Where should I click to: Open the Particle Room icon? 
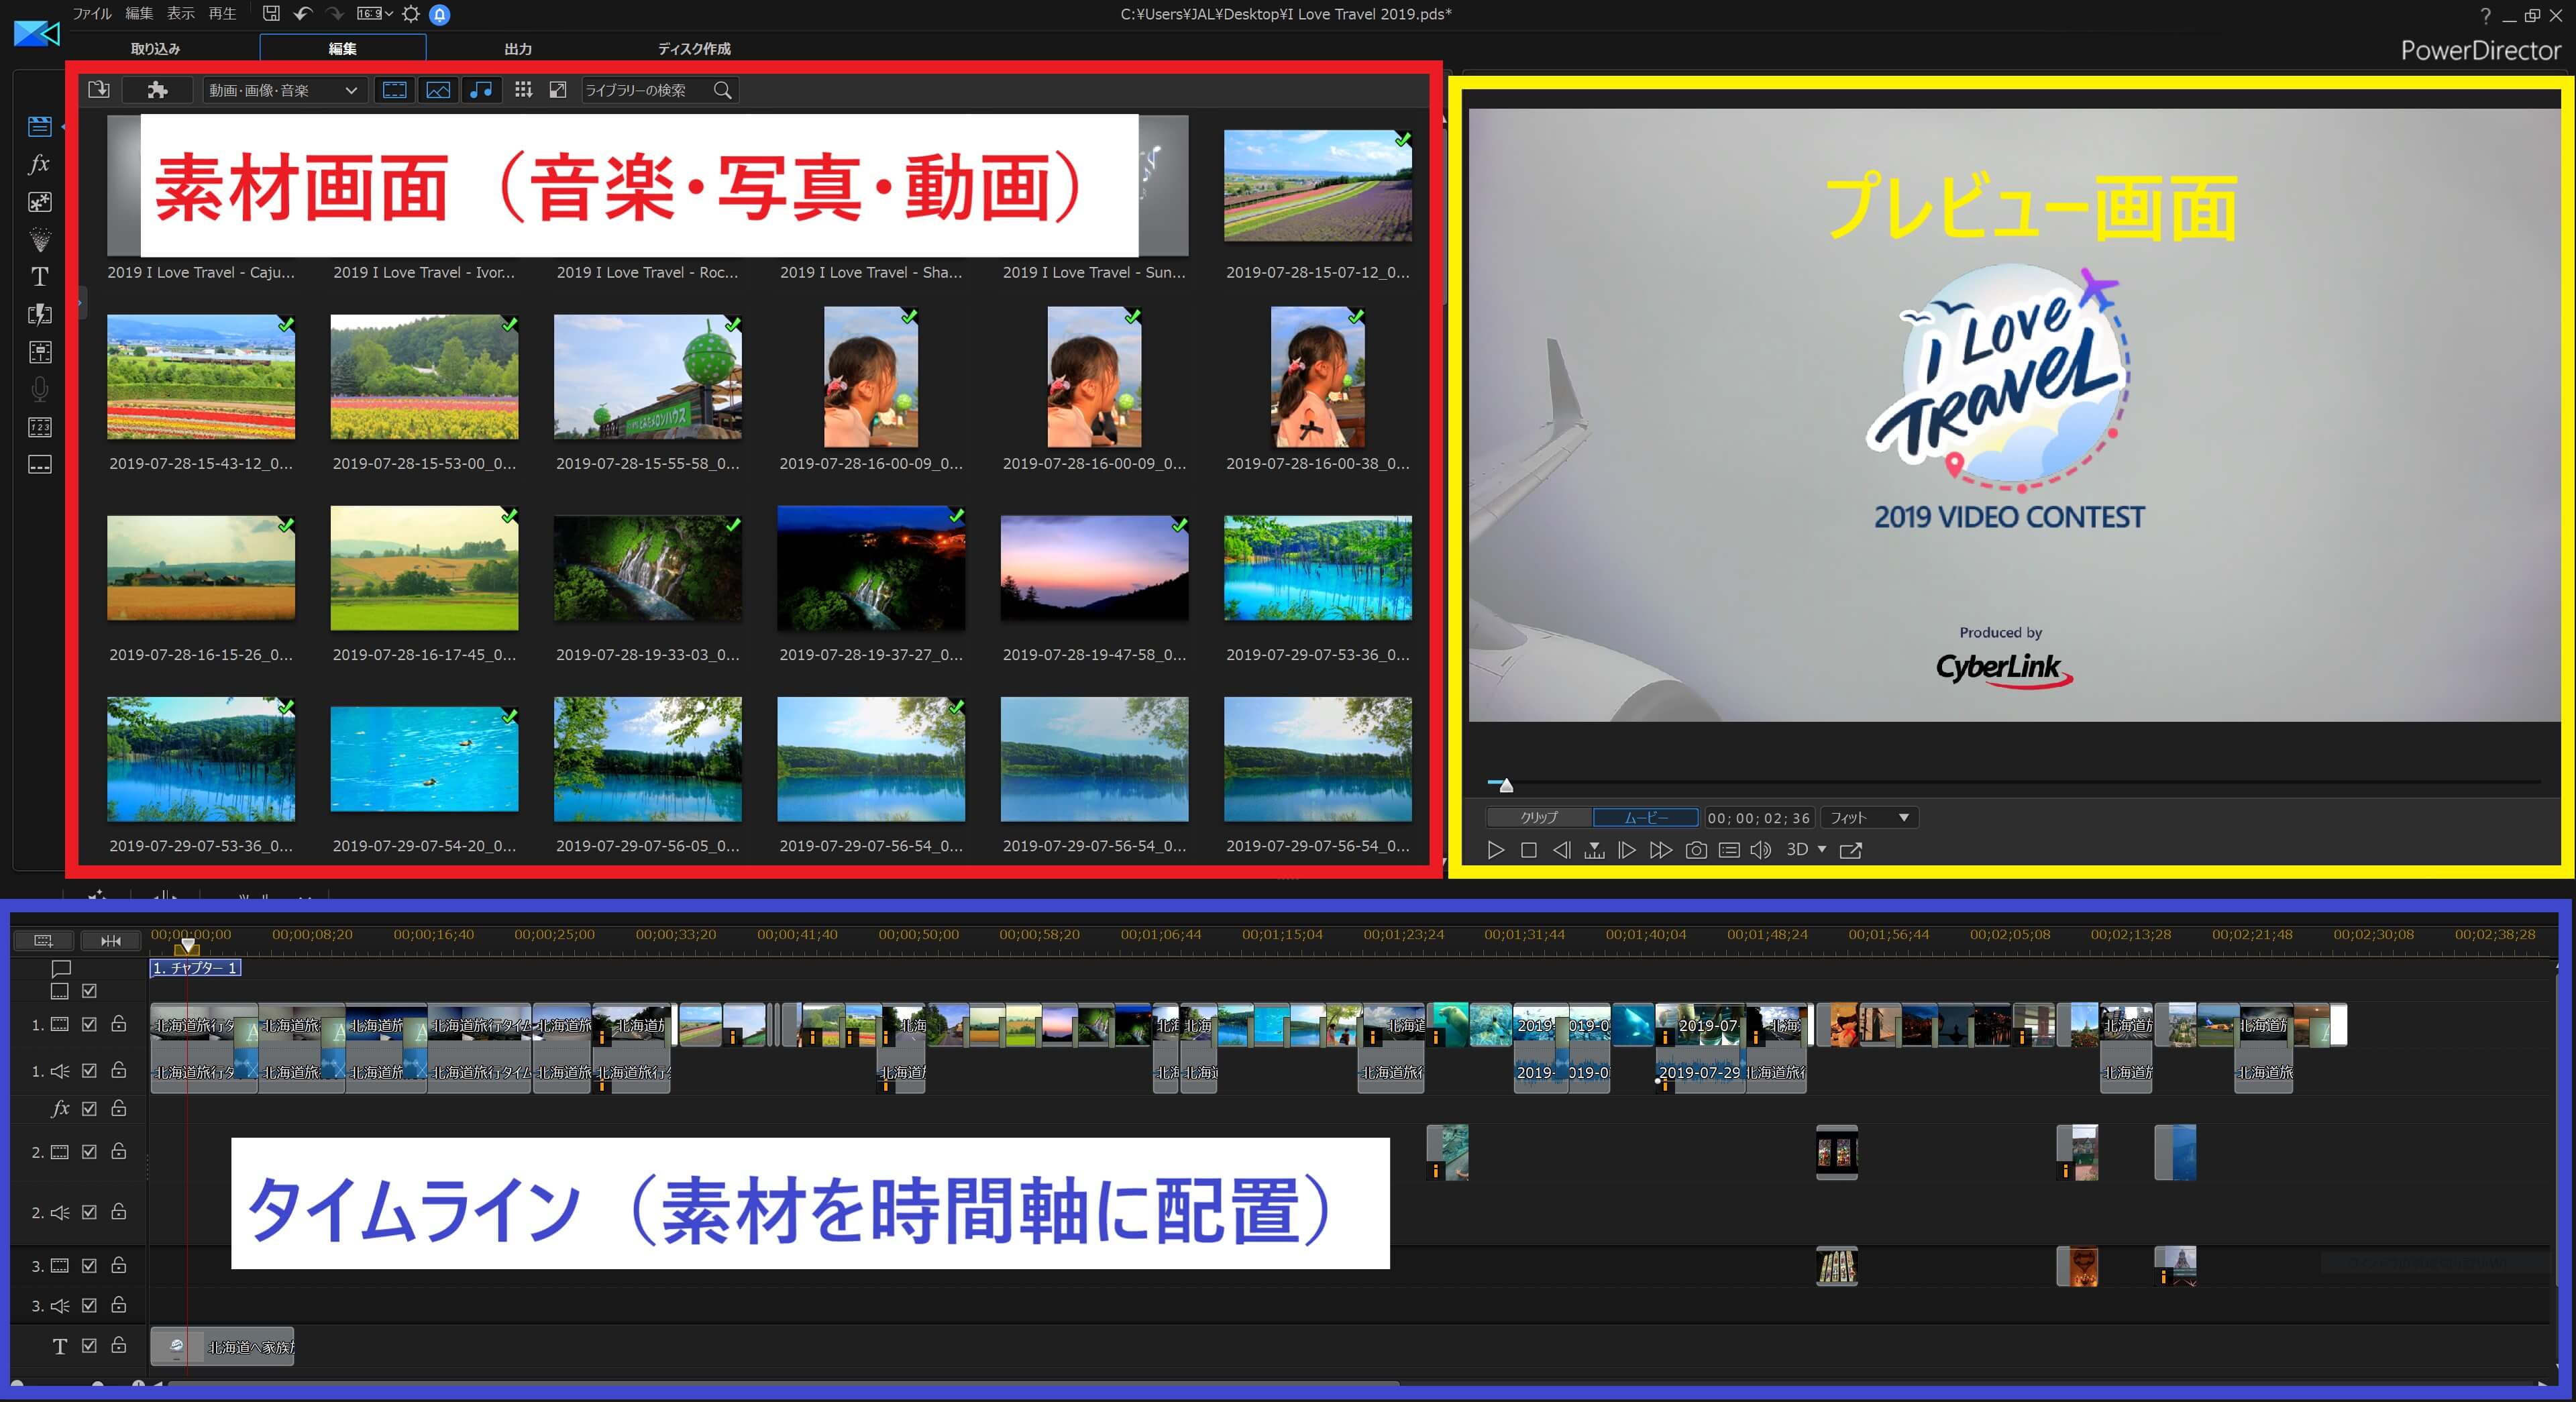click(x=40, y=239)
